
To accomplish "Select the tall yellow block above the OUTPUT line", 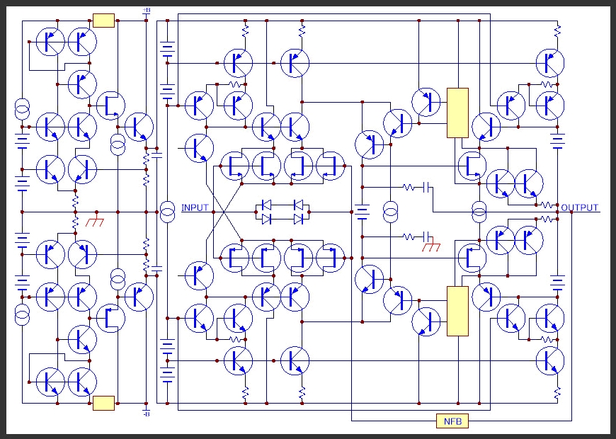I will 457,113.
